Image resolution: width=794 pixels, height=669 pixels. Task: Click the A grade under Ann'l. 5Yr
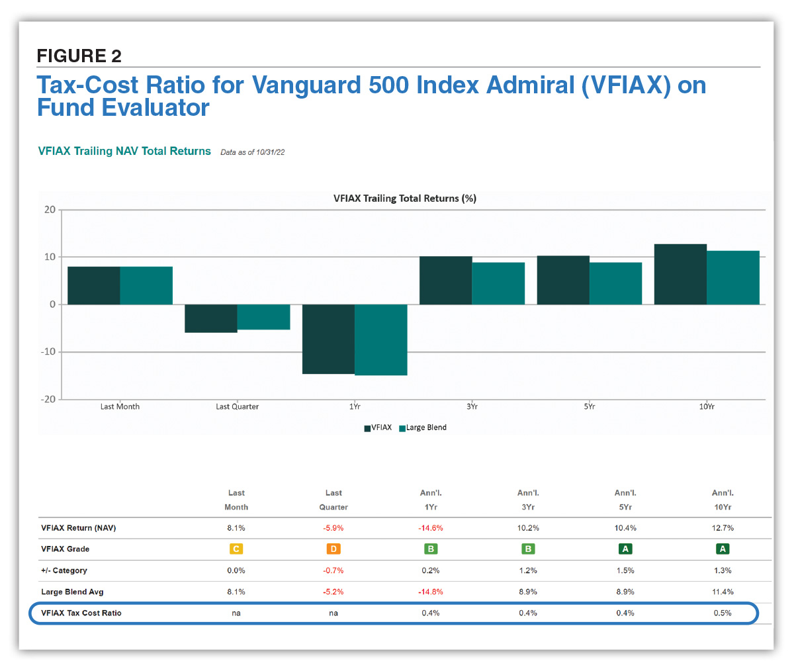625,549
